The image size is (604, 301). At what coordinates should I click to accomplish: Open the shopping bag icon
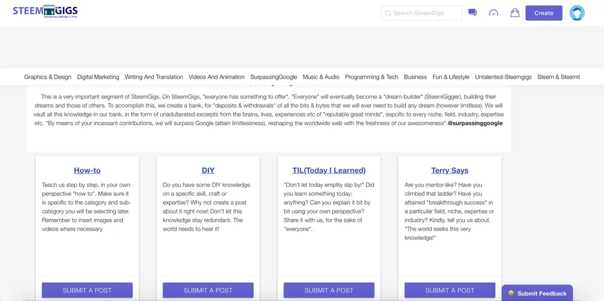tap(515, 13)
